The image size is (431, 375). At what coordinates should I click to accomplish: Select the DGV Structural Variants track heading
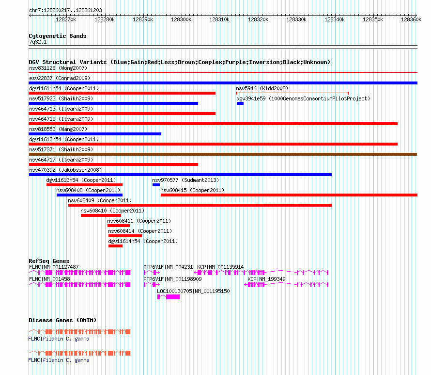pyautogui.click(x=180, y=62)
